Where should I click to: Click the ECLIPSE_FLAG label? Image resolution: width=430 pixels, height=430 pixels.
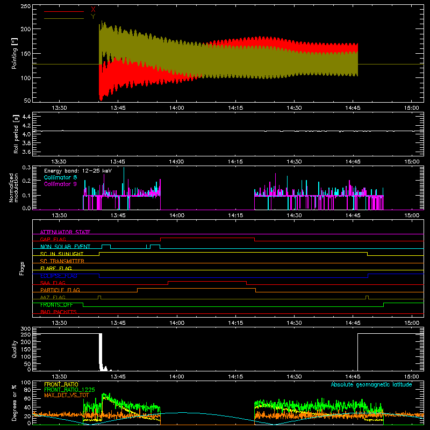click(x=59, y=276)
